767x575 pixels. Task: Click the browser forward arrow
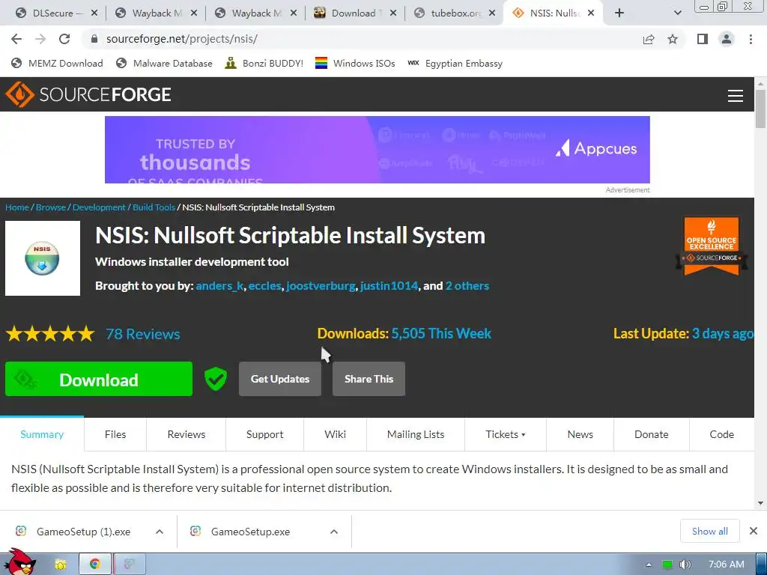40,39
